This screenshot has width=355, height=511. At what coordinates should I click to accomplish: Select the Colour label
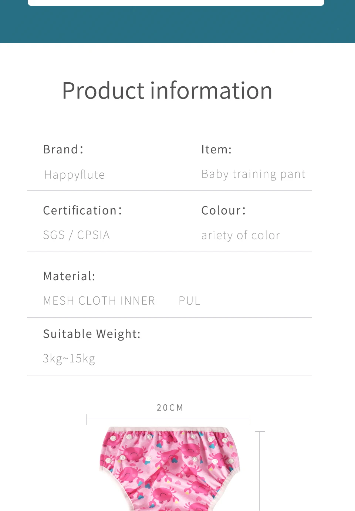(223, 210)
